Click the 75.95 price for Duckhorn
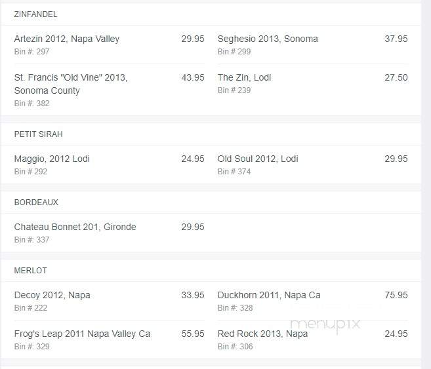The image size is (431, 369). (396, 295)
